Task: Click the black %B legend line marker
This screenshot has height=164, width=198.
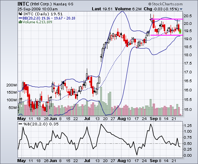Action: pyautogui.click(x=21, y=124)
